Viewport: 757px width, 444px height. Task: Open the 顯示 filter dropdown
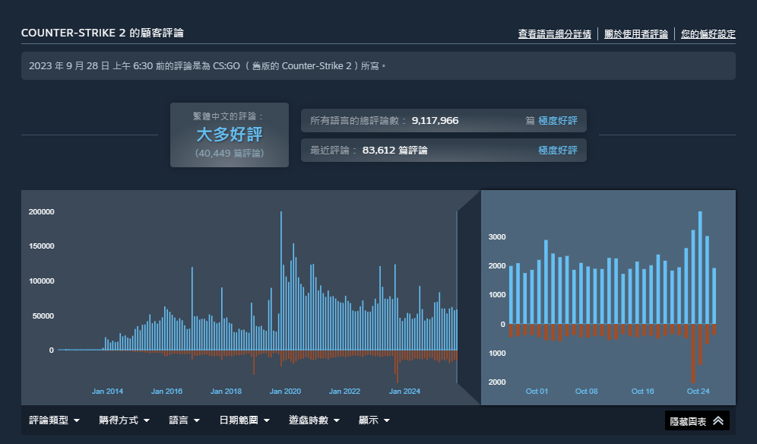click(372, 420)
